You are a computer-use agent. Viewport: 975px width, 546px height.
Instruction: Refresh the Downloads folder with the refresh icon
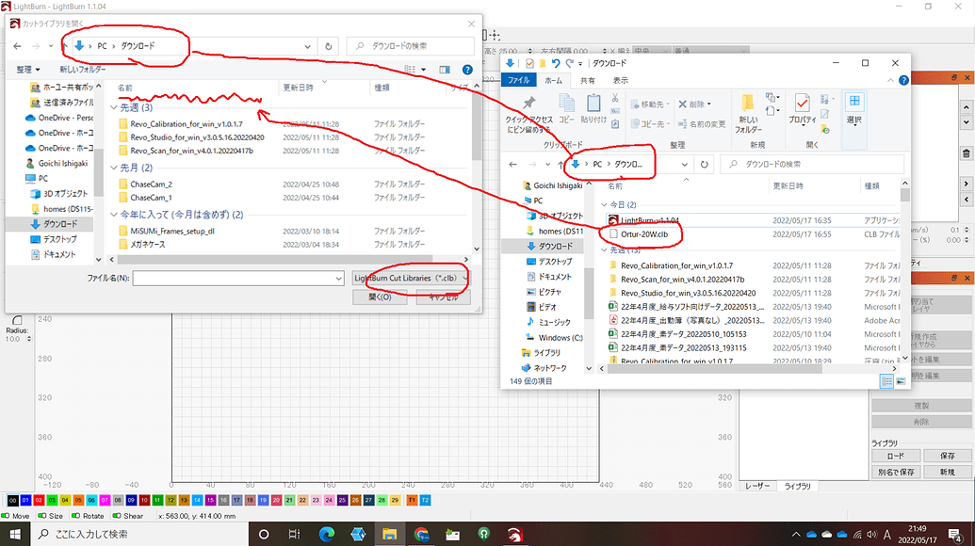(704, 164)
